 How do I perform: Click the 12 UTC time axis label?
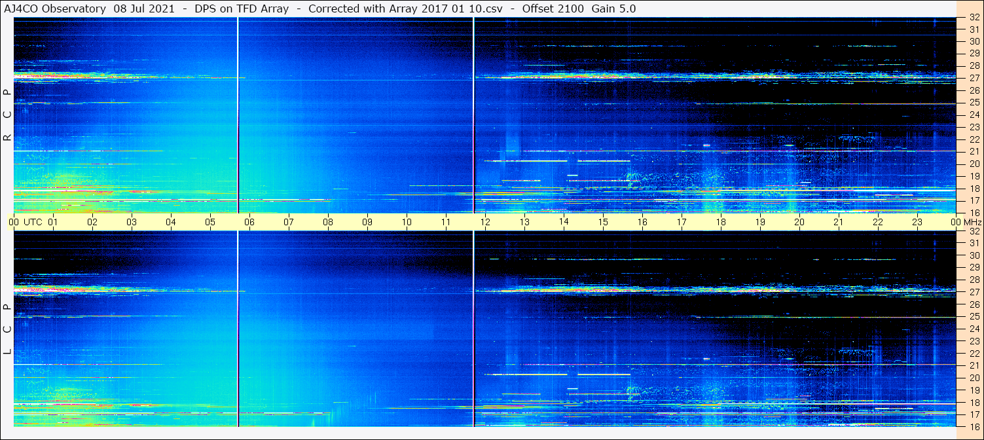point(485,222)
